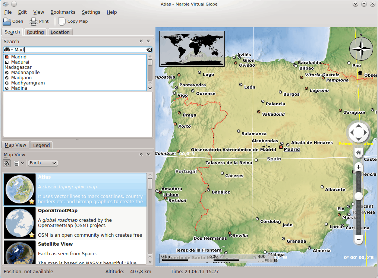Select the Satellite View theme thumbnail

(x=20, y=252)
